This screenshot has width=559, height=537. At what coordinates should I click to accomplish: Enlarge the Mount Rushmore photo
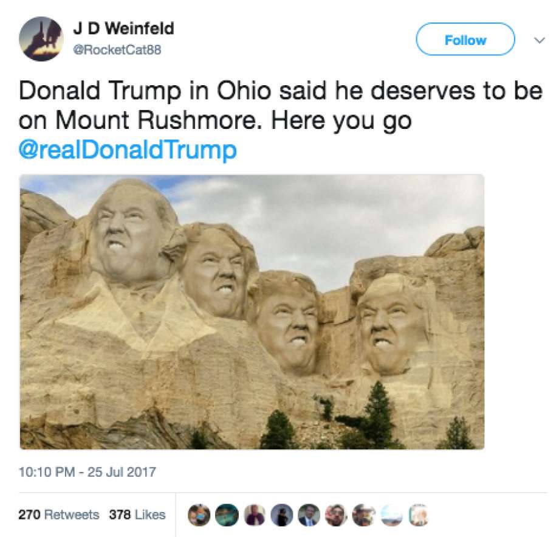point(252,312)
